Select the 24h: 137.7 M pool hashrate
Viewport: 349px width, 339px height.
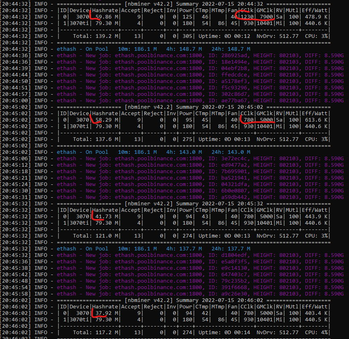pyautogui.click(x=231, y=249)
